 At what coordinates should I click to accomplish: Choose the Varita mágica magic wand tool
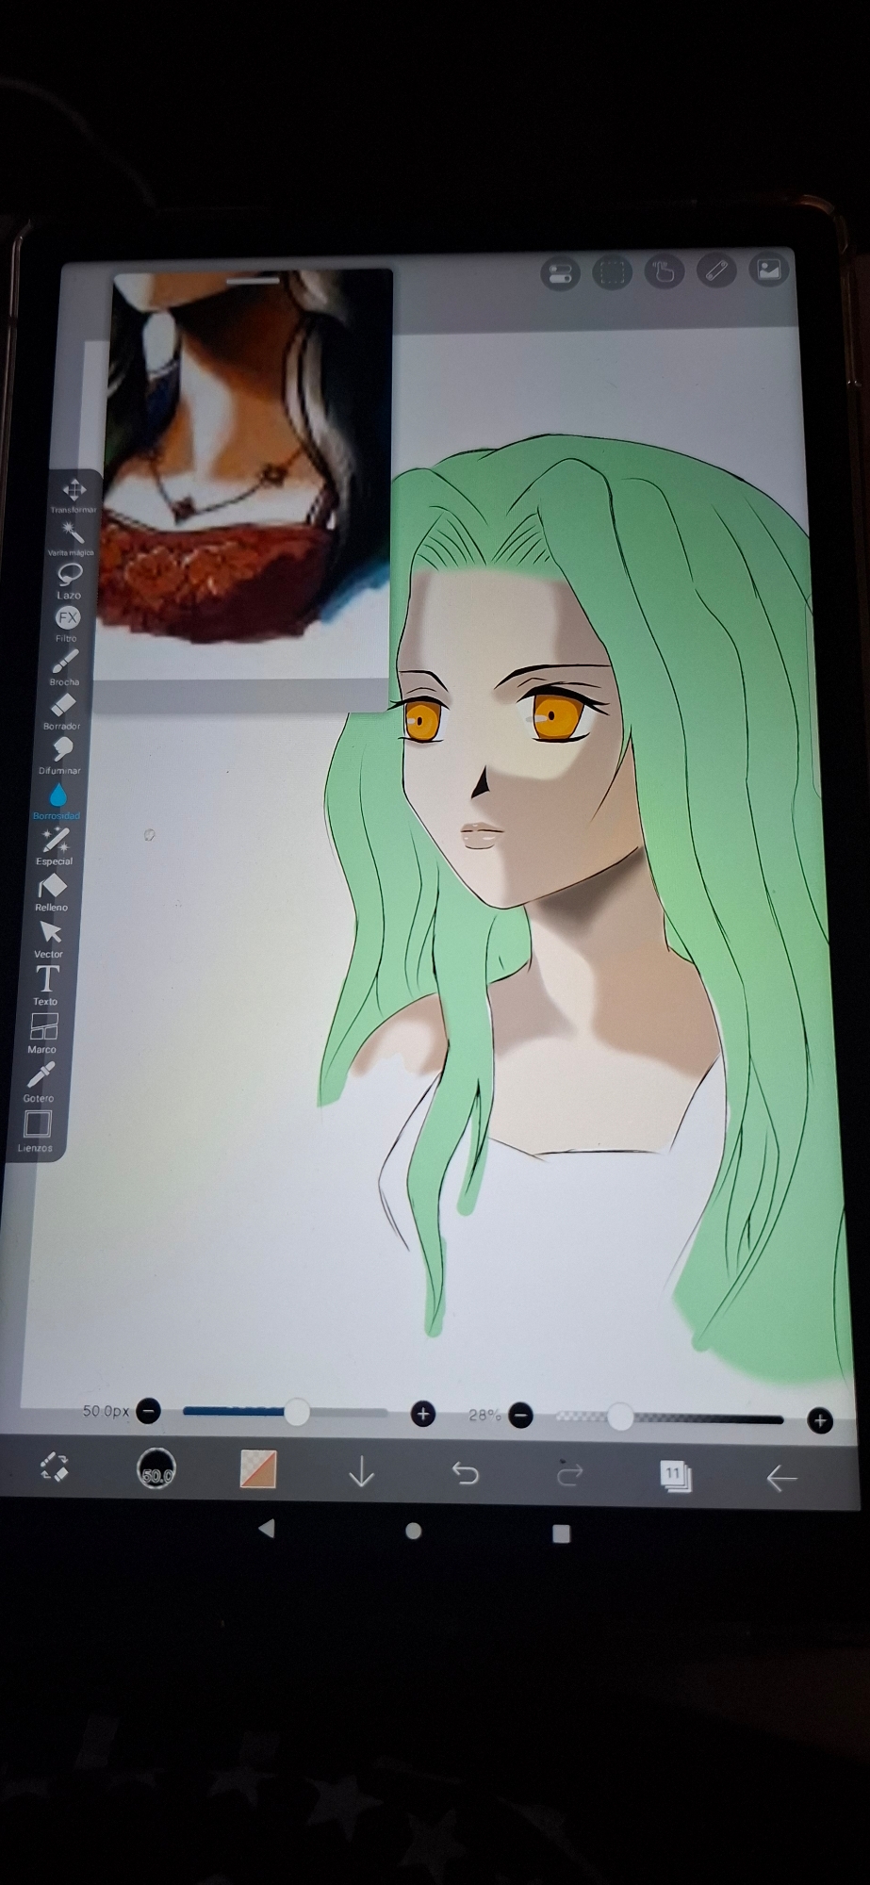click(72, 533)
